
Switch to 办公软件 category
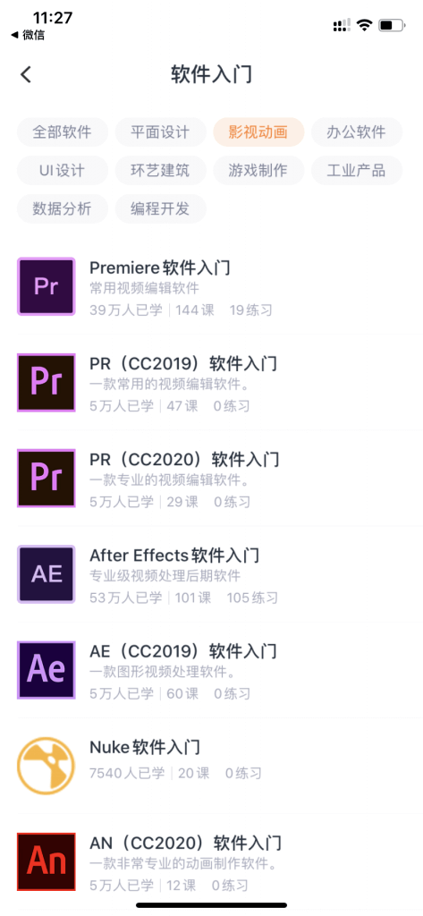[357, 132]
